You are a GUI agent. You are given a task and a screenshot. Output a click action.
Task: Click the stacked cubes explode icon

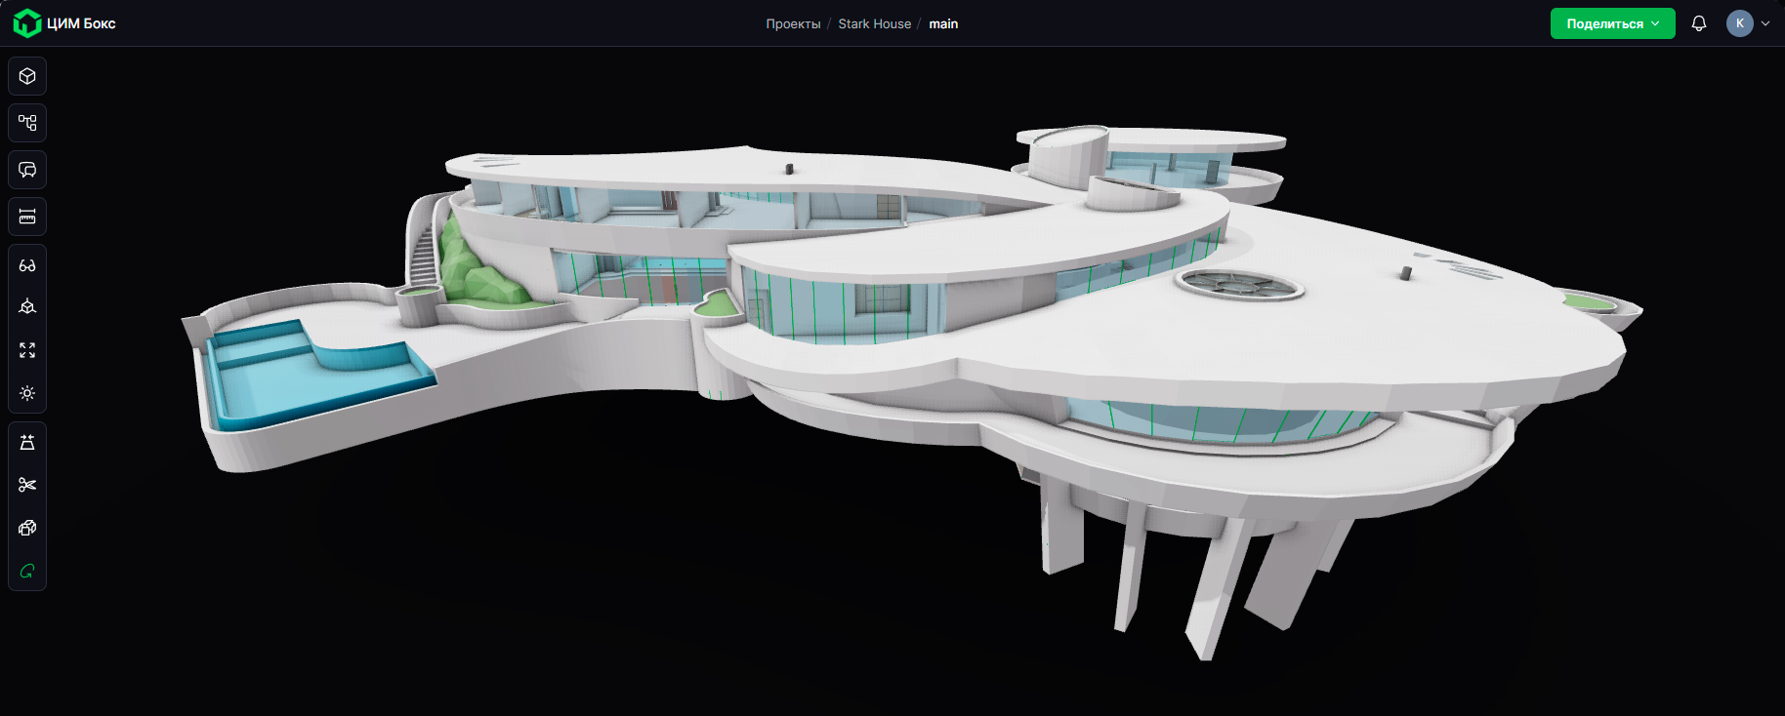(27, 528)
